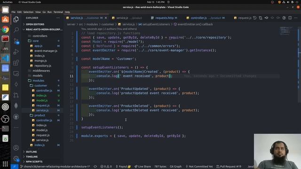Switch to the product service.js tab
301x169 pixels.
127,18
